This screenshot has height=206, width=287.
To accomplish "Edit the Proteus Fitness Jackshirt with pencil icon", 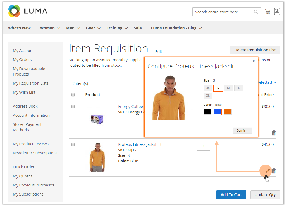I will tap(268, 171).
